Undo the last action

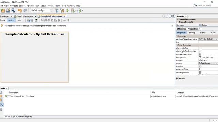click(20, 11)
